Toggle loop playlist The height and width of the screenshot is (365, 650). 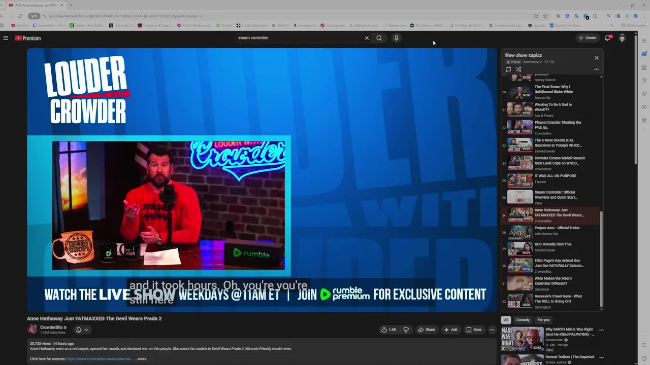(508, 69)
